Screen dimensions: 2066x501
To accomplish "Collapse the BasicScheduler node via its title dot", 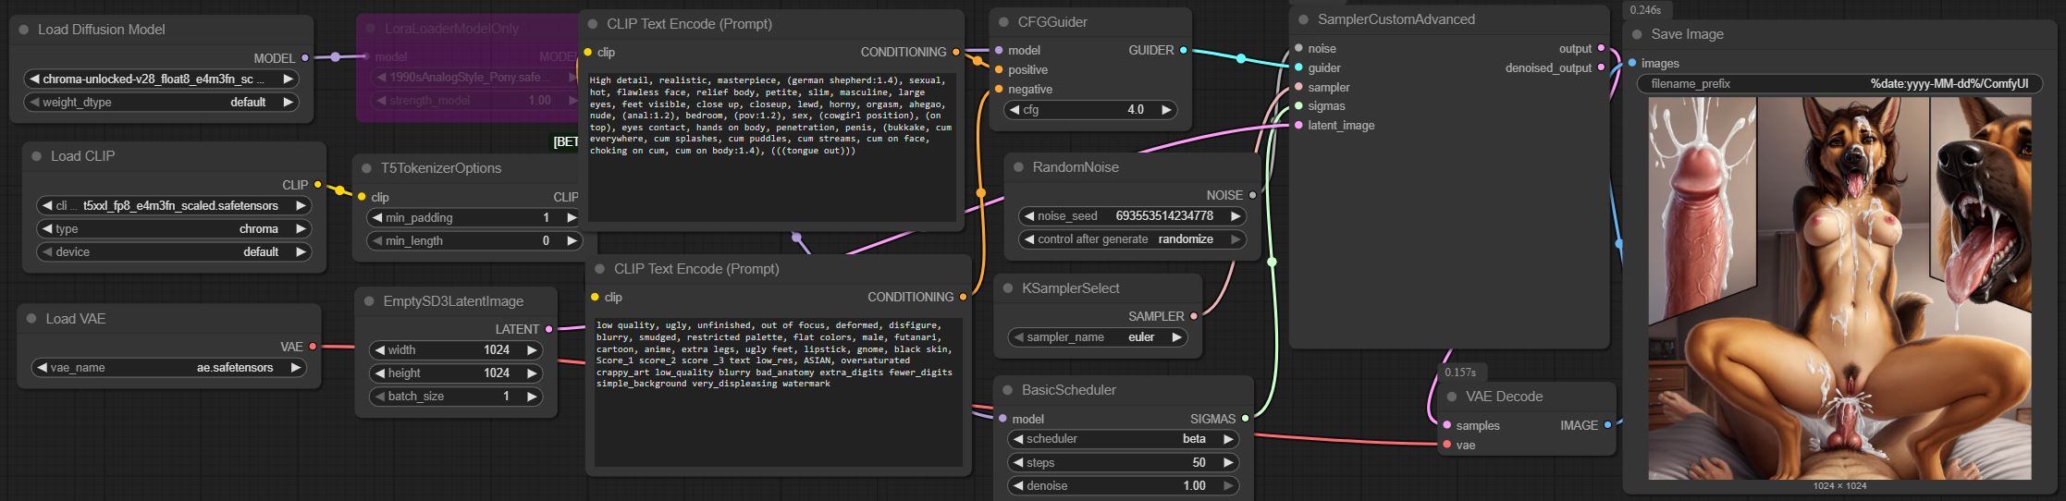I will pos(1008,390).
